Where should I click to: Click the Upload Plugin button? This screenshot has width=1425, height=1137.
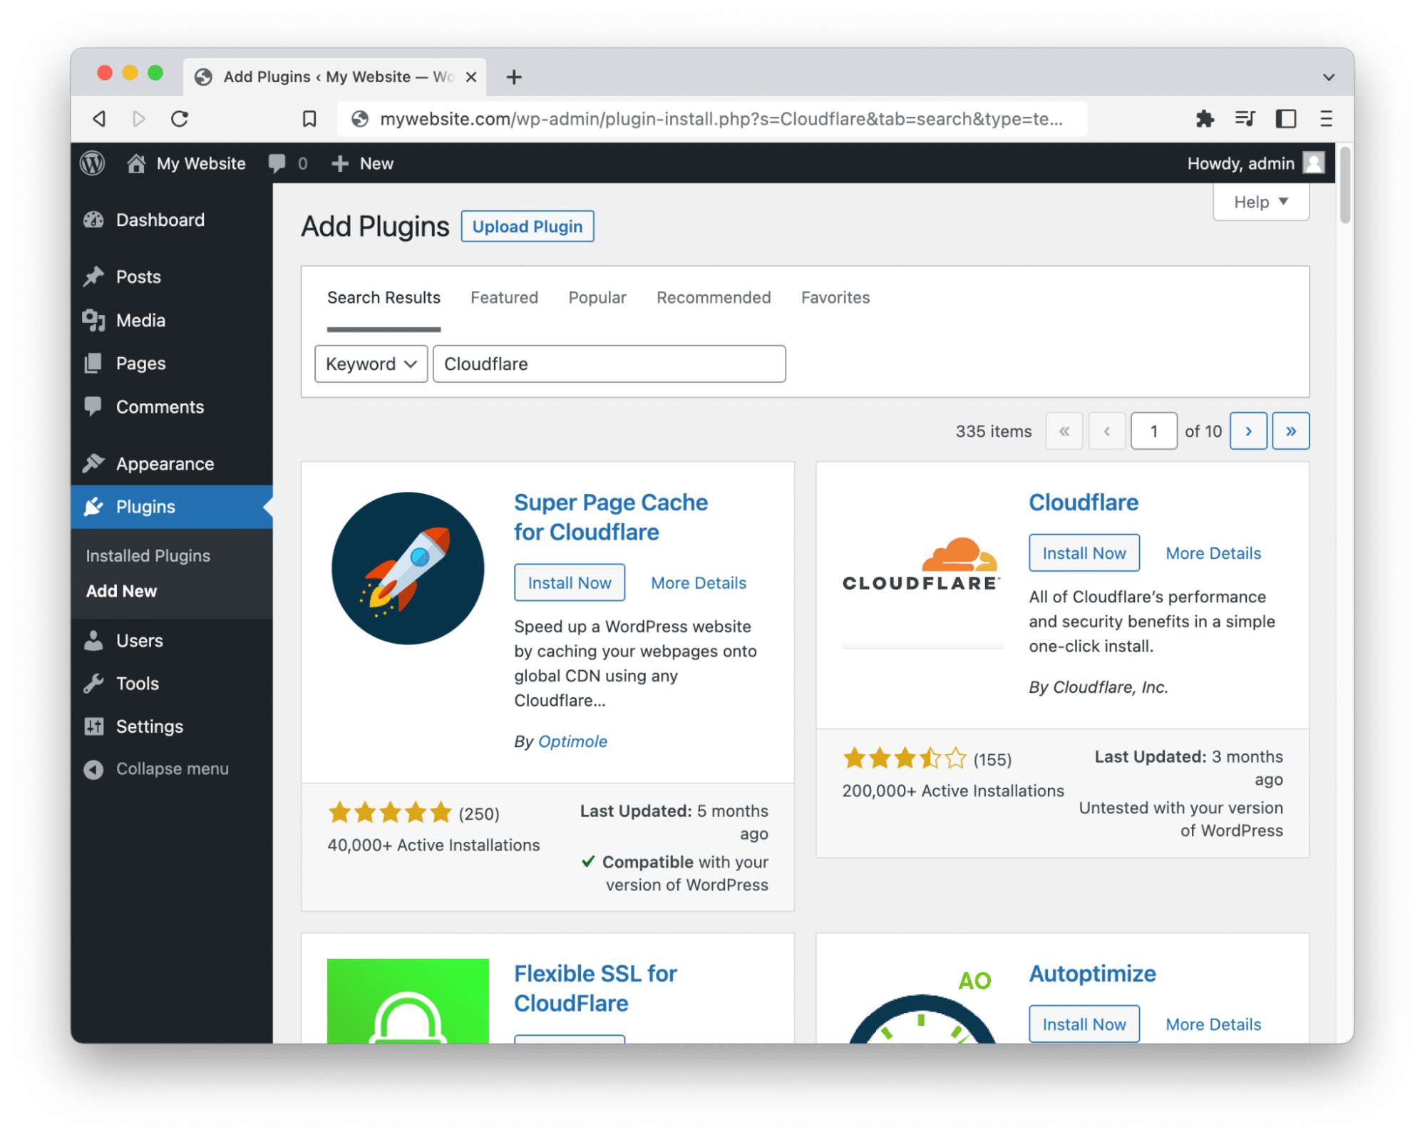click(x=528, y=226)
